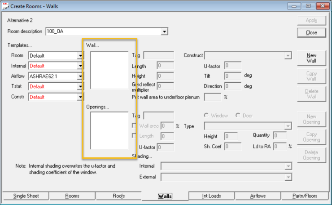
Task: Click the Direction input field
Action: tap(233, 86)
